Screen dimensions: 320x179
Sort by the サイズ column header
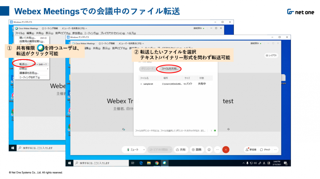pos(187,78)
